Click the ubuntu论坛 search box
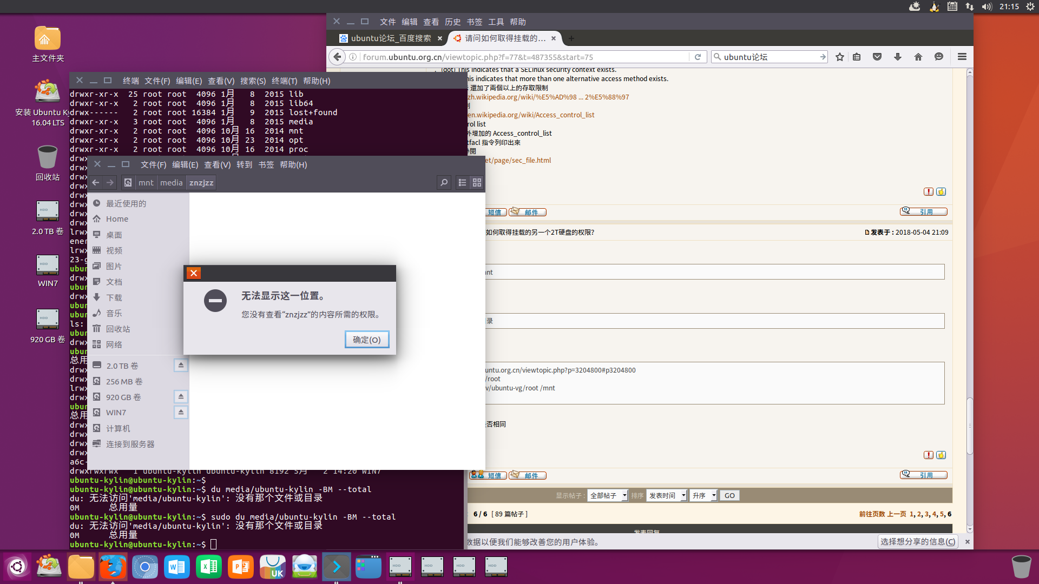The height and width of the screenshot is (584, 1039). coord(768,57)
